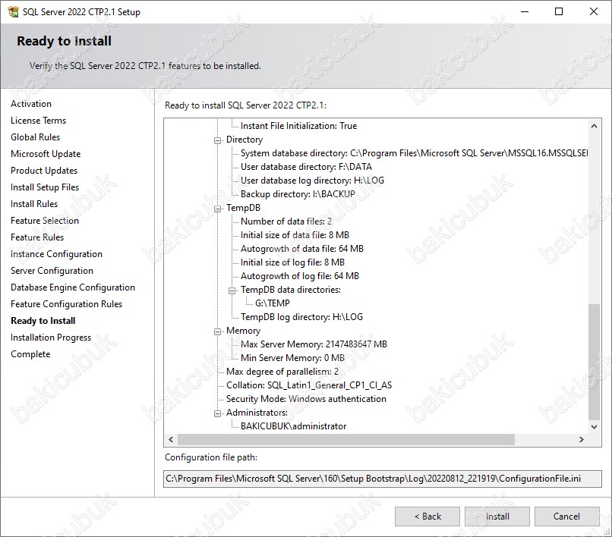Collapse the Administrators tree node

pyautogui.click(x=217, y=413)
